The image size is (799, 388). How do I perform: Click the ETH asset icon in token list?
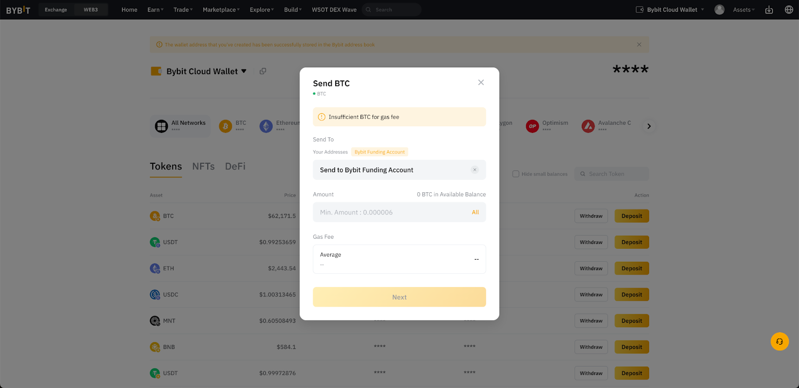pos(155,269)
